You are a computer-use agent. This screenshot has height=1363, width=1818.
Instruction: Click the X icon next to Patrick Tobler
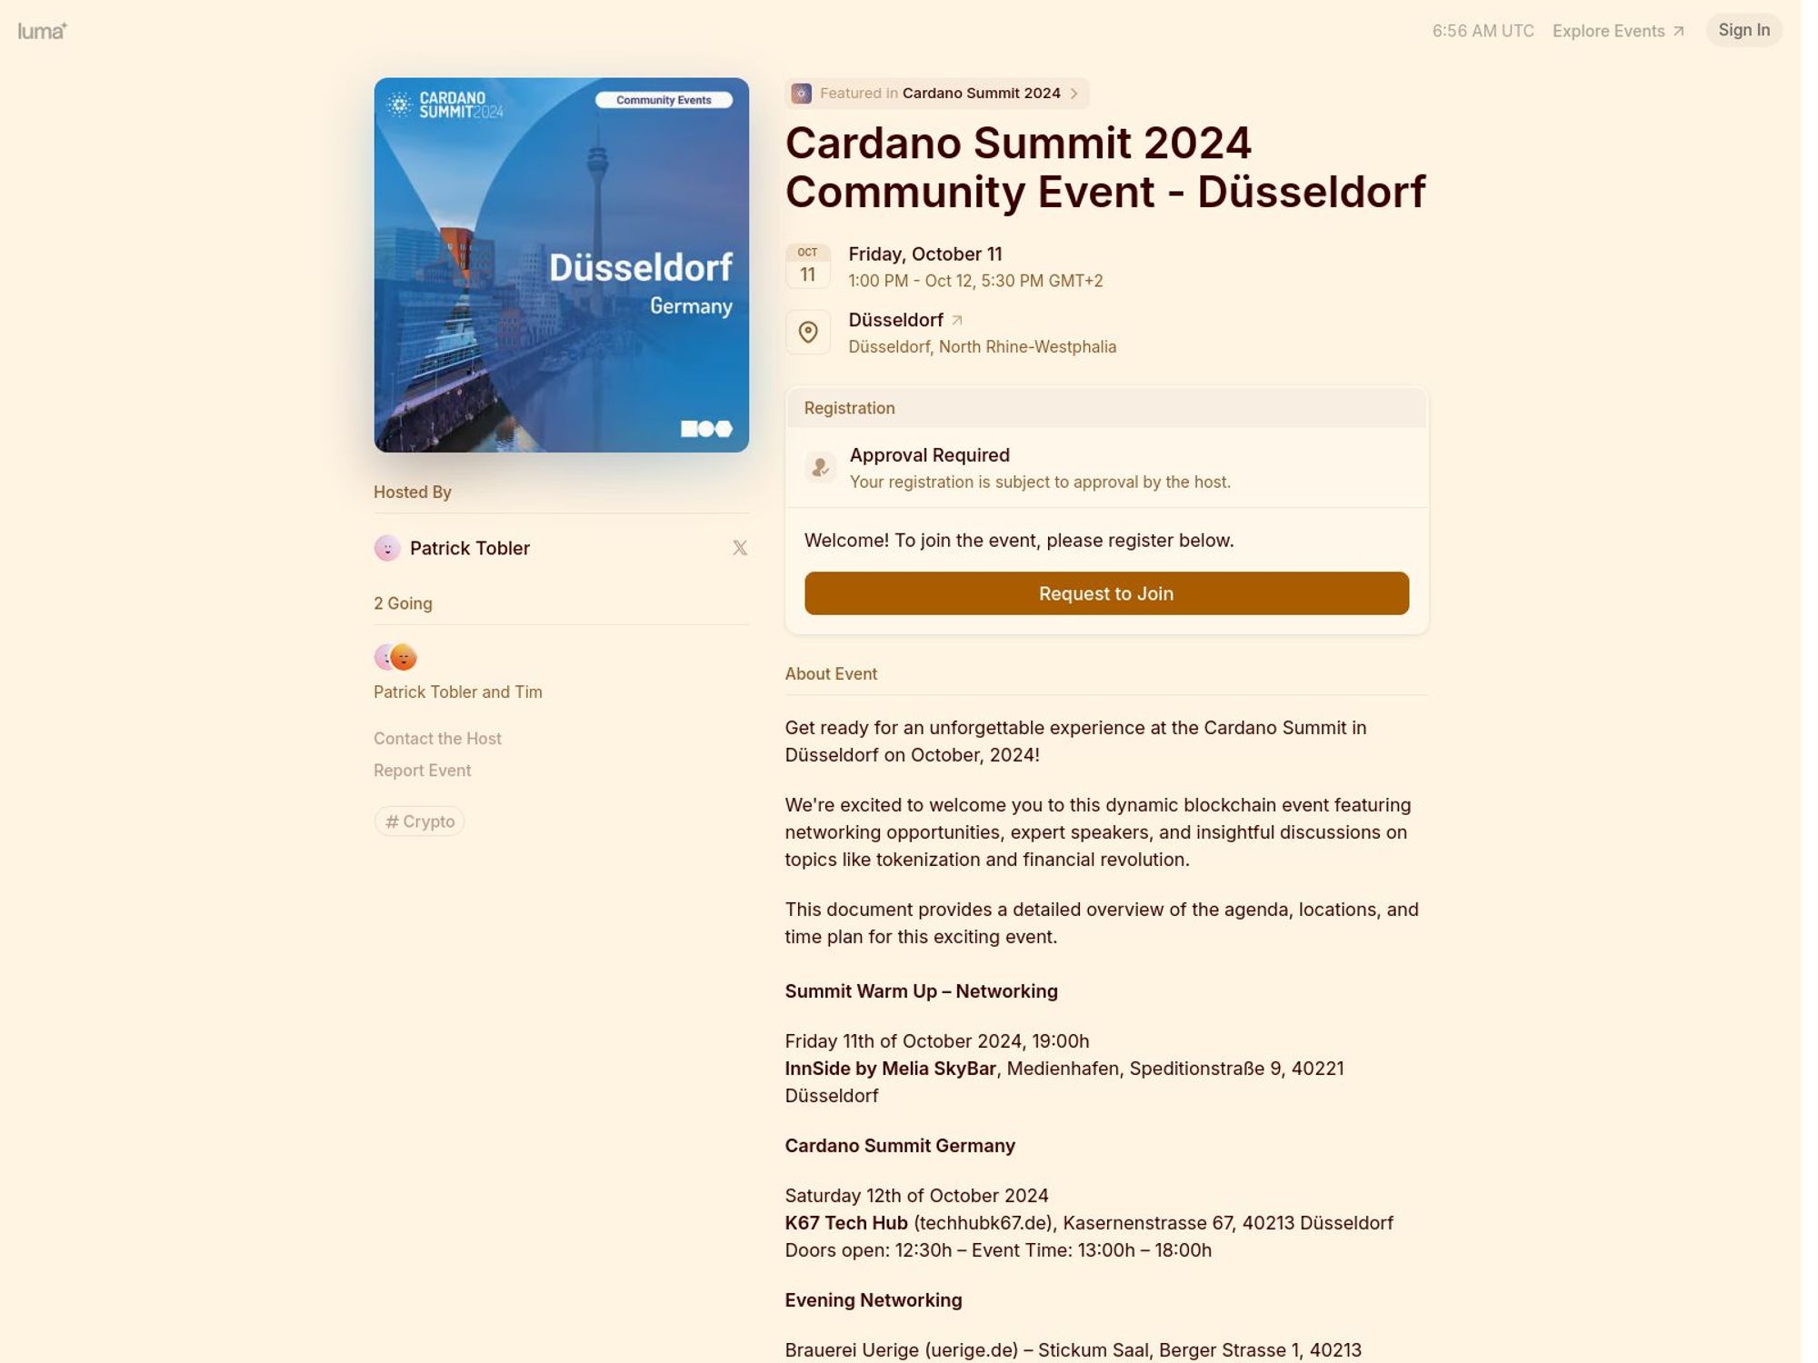tap(739, 547)
